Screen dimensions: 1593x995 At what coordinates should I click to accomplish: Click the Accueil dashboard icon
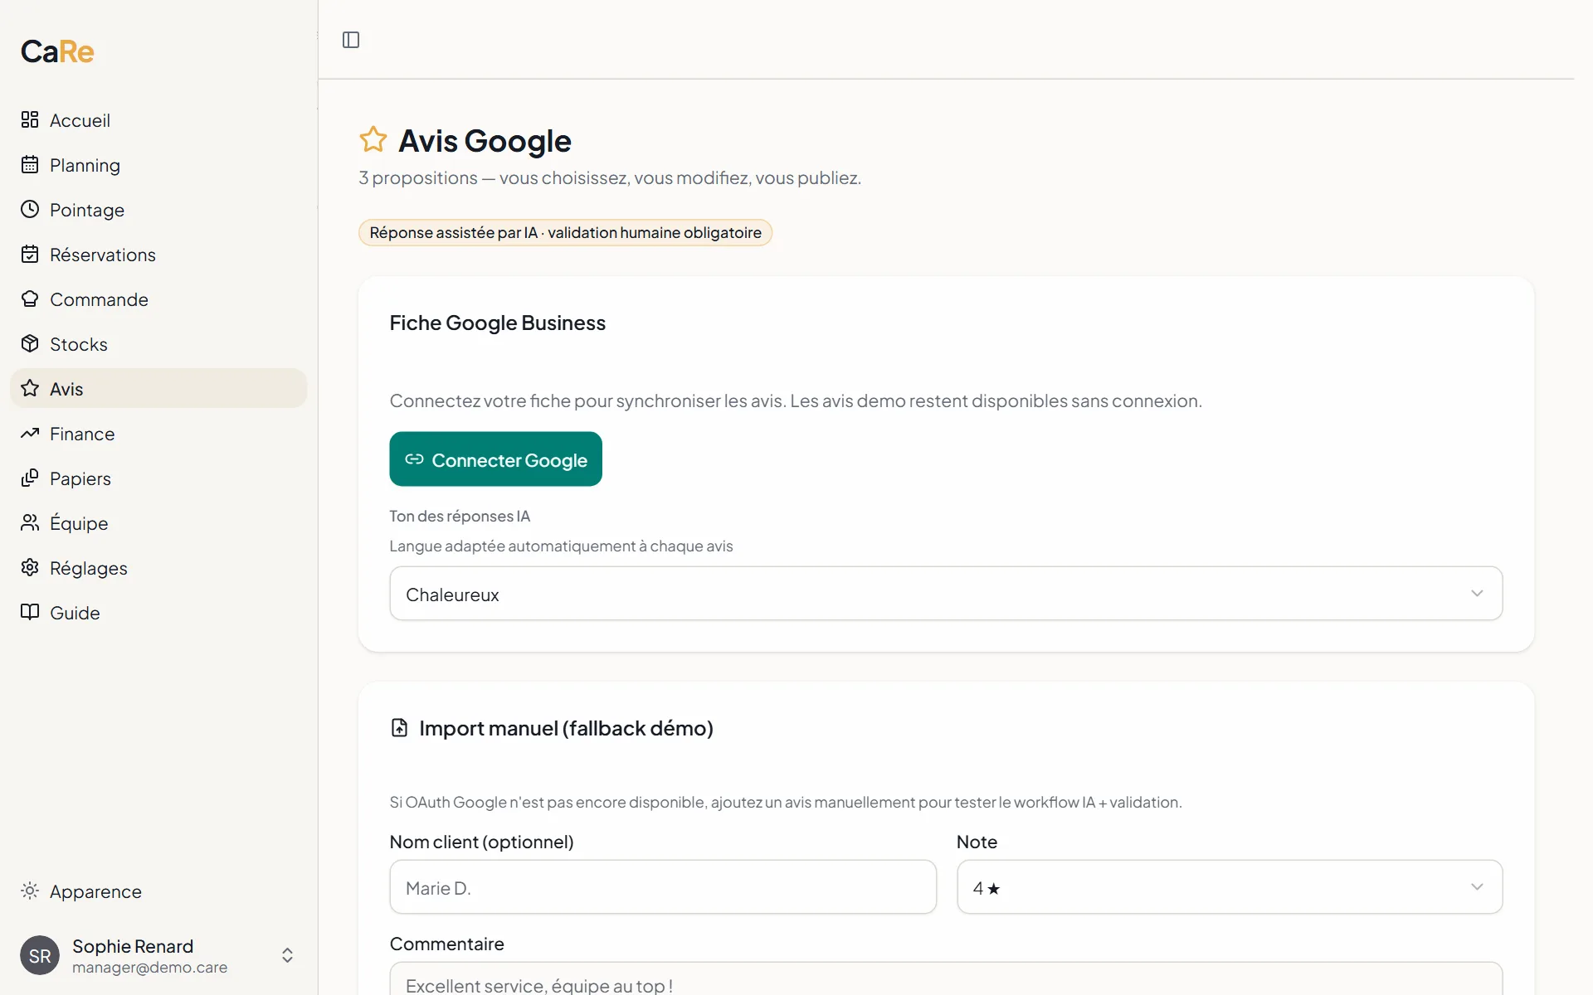click(30, 119)
